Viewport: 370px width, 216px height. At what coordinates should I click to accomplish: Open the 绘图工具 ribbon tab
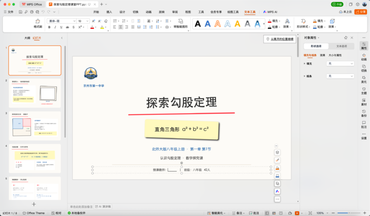[233, 12]
